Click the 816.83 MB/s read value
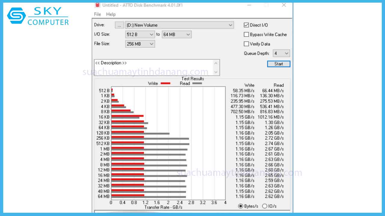 tap(272, 112)
